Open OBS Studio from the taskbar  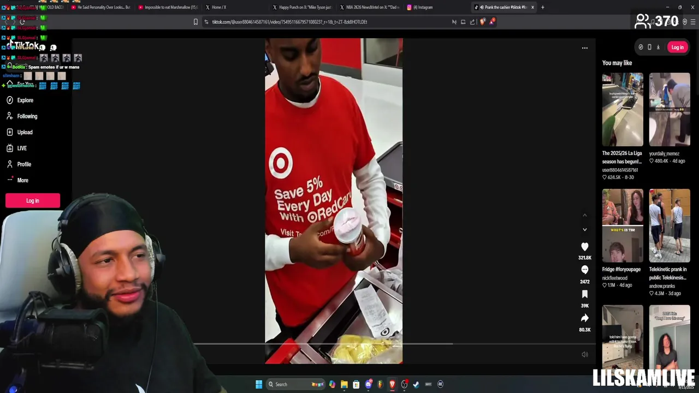point(404,384)
